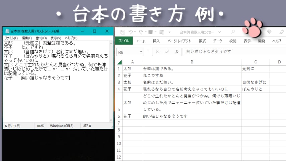Image resolution: width=286 pixels, height=161 pixels.
Task: Select column B header
Action: pos(192,62)
